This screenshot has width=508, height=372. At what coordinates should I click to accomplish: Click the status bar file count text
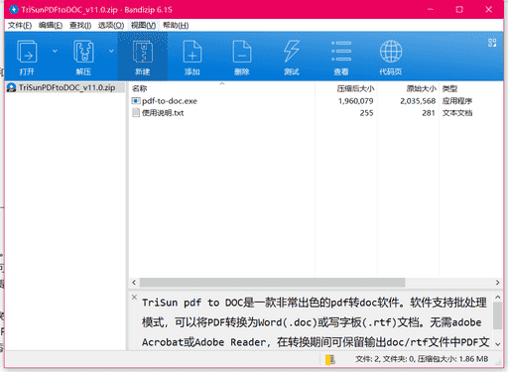(422, 359)
